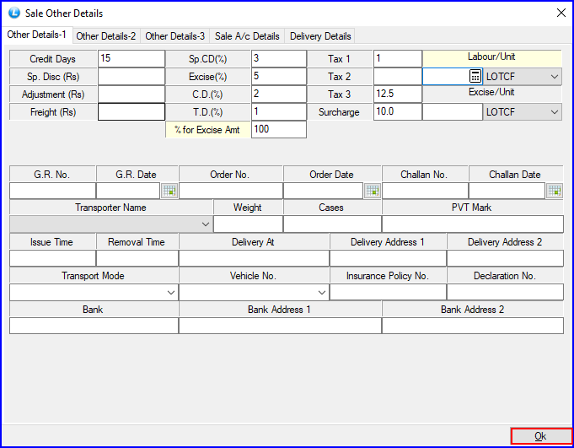Click T.D.(%) field showing 1

(x=279, y=111)
